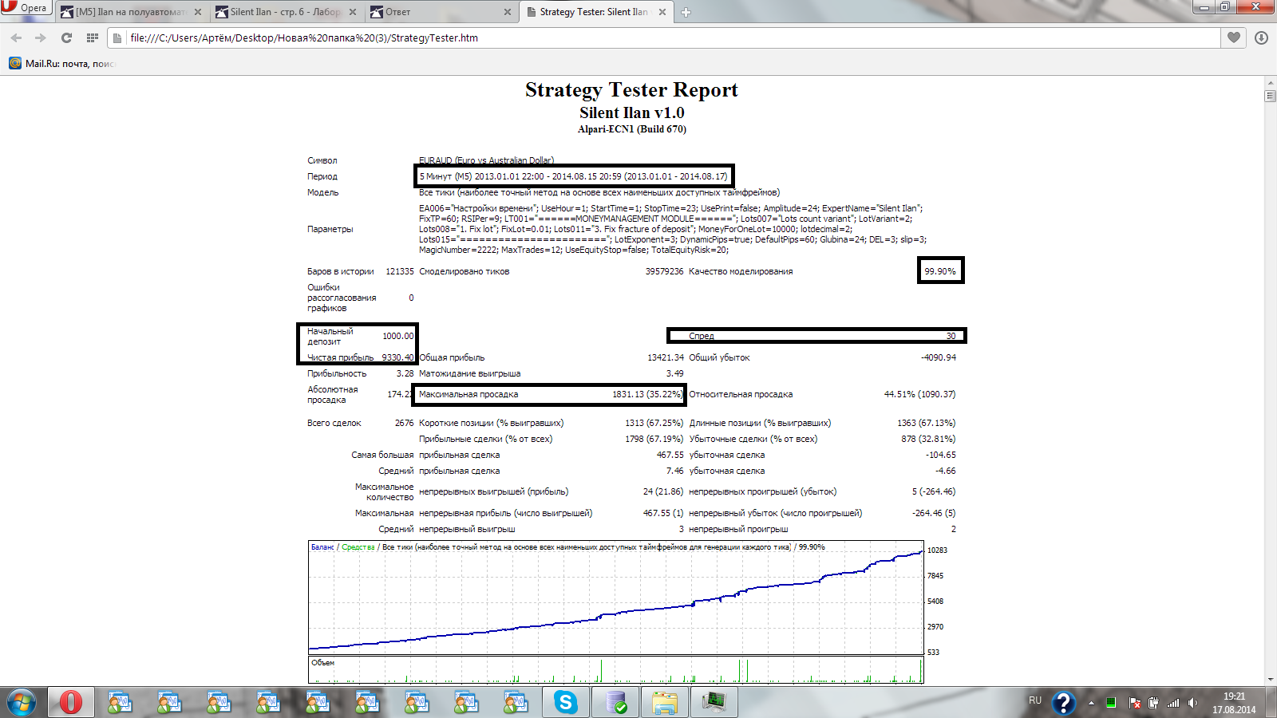Click the Action Center flag icon
This screenshot has width=1277, height=718.
[x=1134, y=703]
